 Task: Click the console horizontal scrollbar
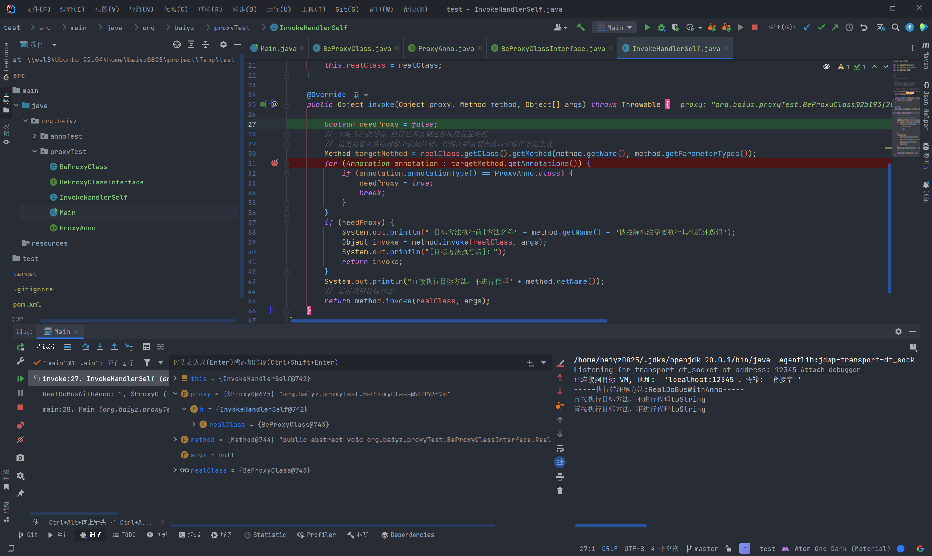click(611, 526)
